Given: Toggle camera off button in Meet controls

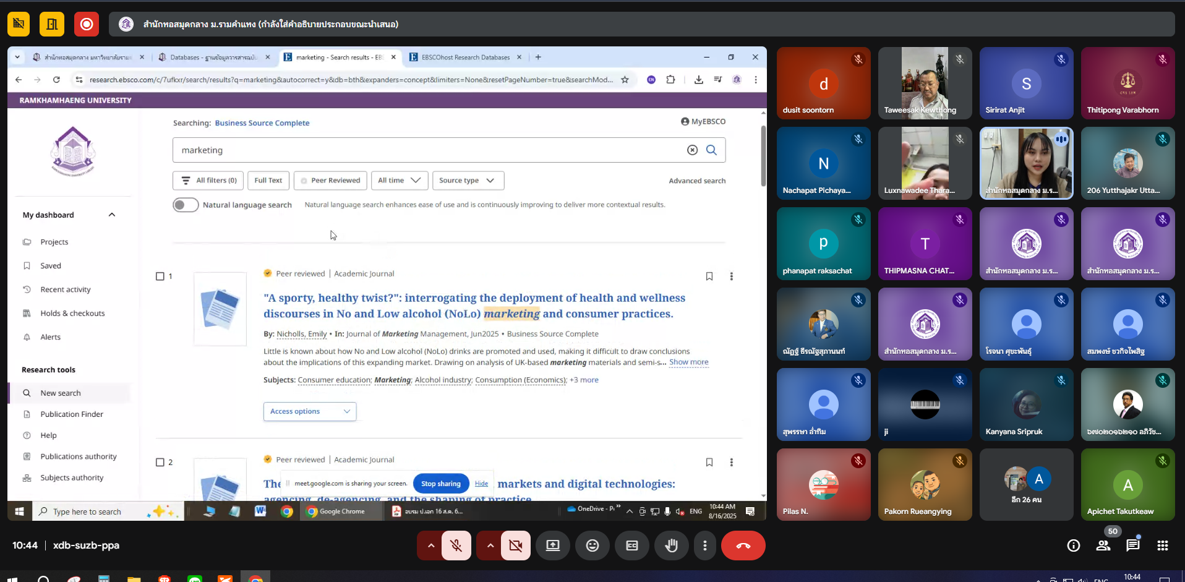Looking at the screenshot, I should tap(516, 546).
